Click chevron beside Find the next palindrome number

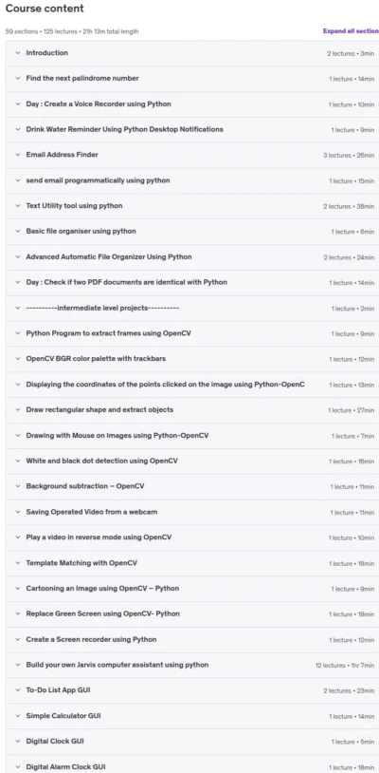click(x=18, y=79)
